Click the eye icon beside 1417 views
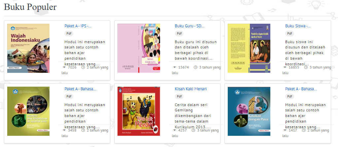338x147 pixels. tap(285, 130)
